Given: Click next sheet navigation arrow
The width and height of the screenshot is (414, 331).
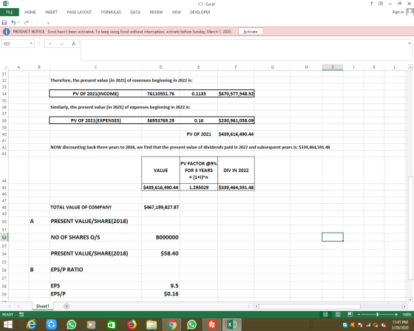Looking at the screenshot, I should (18, 306).
